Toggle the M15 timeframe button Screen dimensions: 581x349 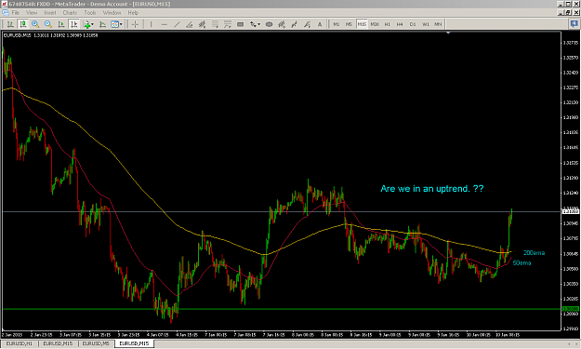362,24
